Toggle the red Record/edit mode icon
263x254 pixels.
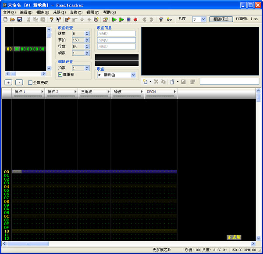tap(135, 19)
